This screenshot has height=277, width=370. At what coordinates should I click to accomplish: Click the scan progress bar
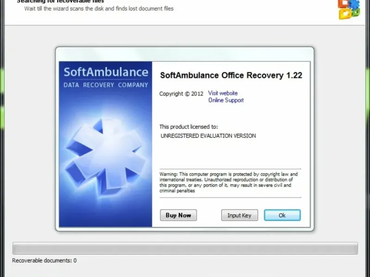point(185,248)
